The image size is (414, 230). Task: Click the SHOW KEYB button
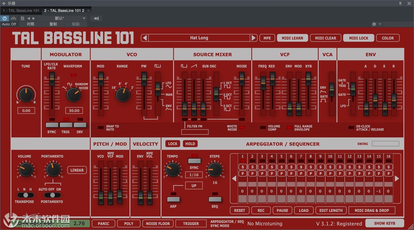384,223
